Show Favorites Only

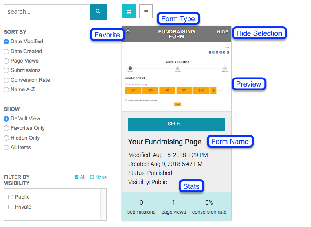tap(6, 128)
